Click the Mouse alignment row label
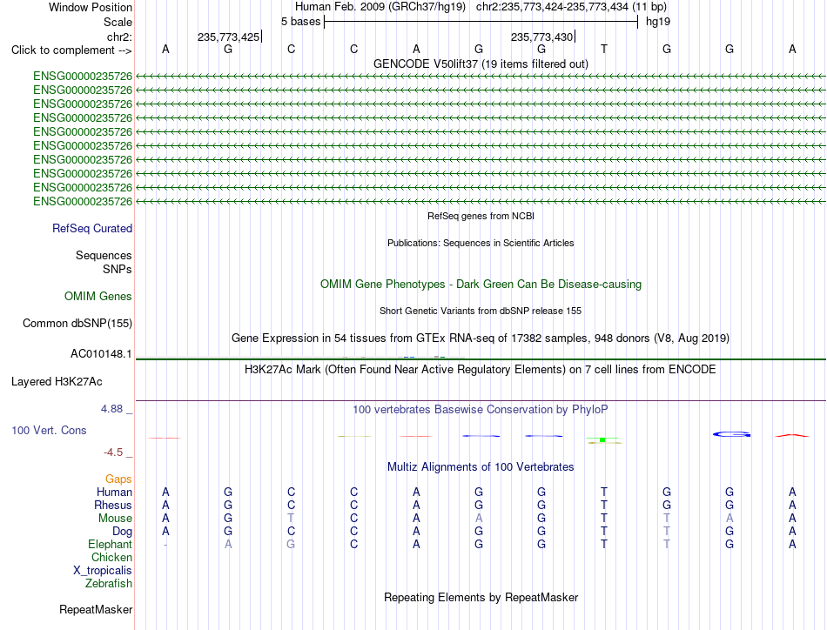Viewport: 827px width, 630px height. click(x=115, y=519)
